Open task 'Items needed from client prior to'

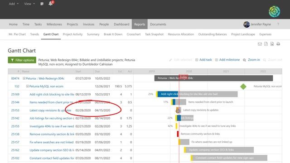51,102
